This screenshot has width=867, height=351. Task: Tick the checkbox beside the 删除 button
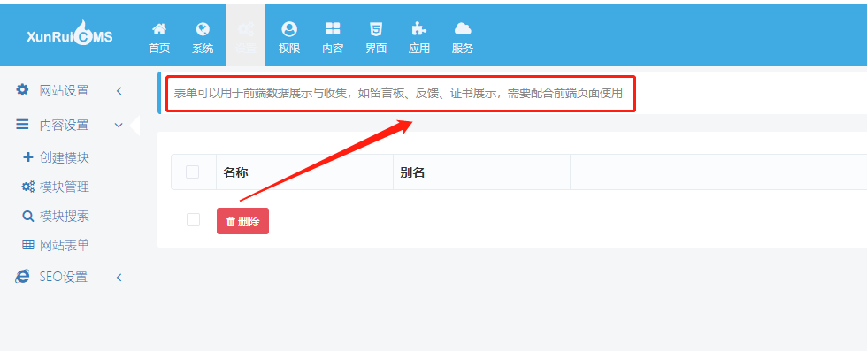tap(193, 220)
